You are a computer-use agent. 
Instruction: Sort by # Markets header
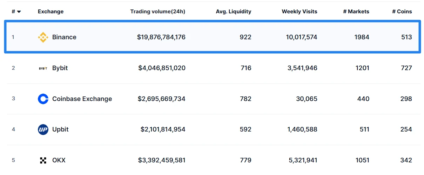[356, 12]
